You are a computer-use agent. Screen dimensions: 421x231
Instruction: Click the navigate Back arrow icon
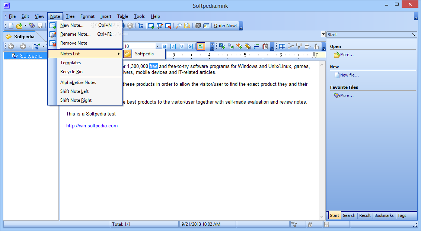[x=11, y=46]
